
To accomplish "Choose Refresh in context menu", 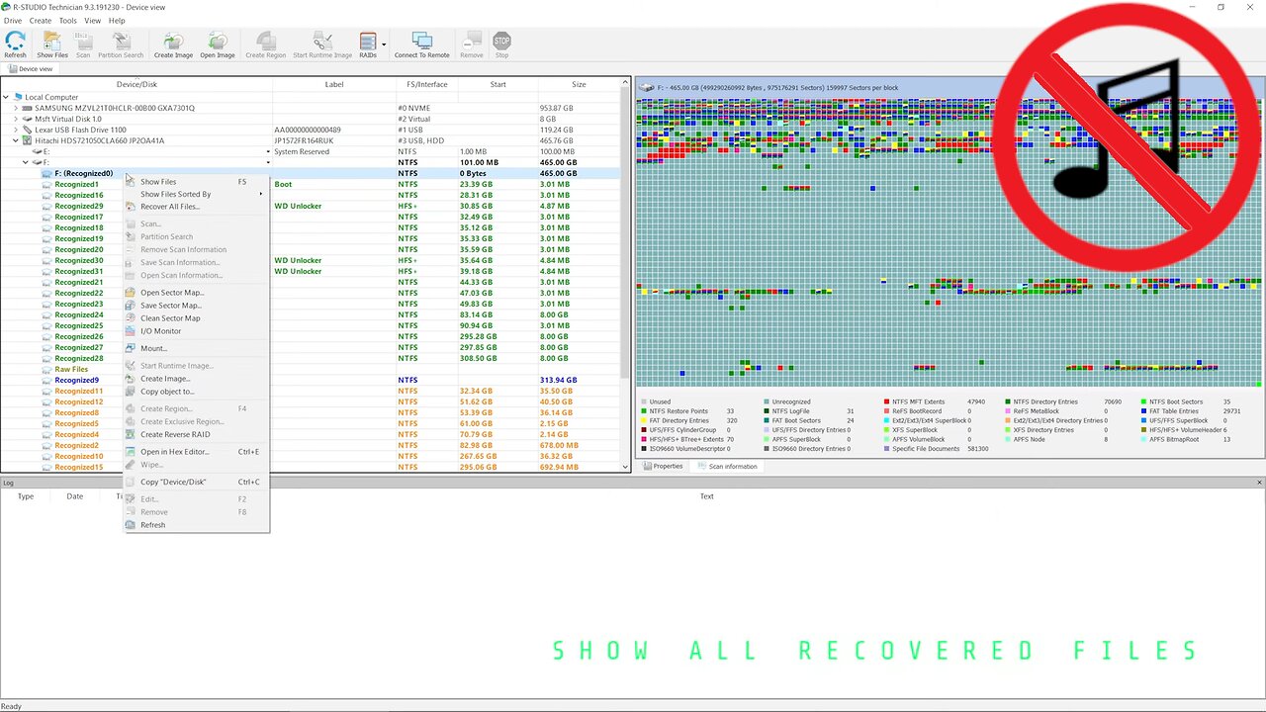I will 196,525.
